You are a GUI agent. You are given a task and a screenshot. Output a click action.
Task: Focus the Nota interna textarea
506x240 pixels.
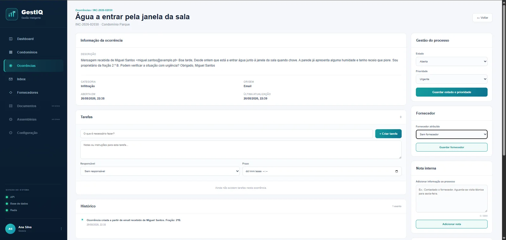coord(452,199)
